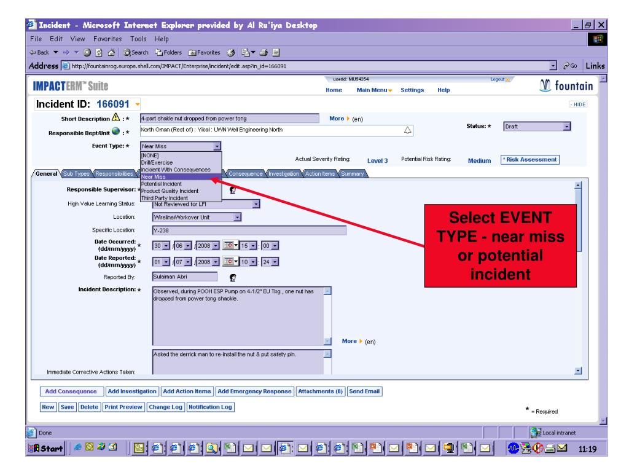The height and width of the screenshot is (472, 629).
Task: Click the Refresh page icon
Action: point(99,52)
